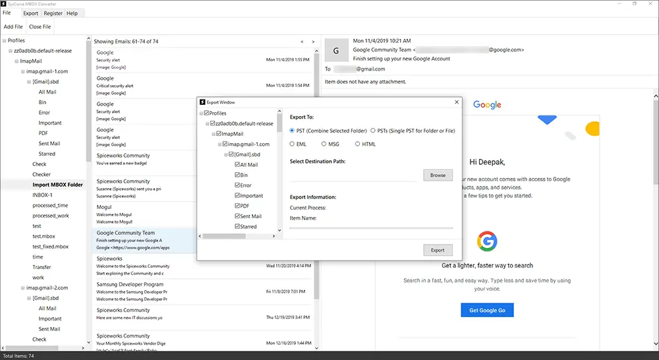Image resolution: width=659 pixels, height=360 pixels.
Task: Close the Export Window dialog
Action: (457, 102)
